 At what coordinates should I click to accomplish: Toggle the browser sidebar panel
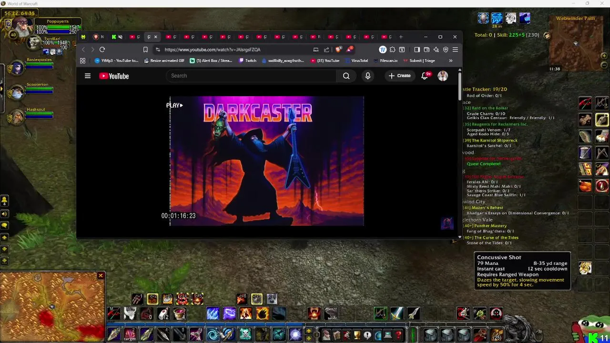tap(417, 50)
